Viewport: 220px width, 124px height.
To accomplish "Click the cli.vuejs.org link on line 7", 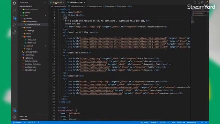I will pos(88,27).
